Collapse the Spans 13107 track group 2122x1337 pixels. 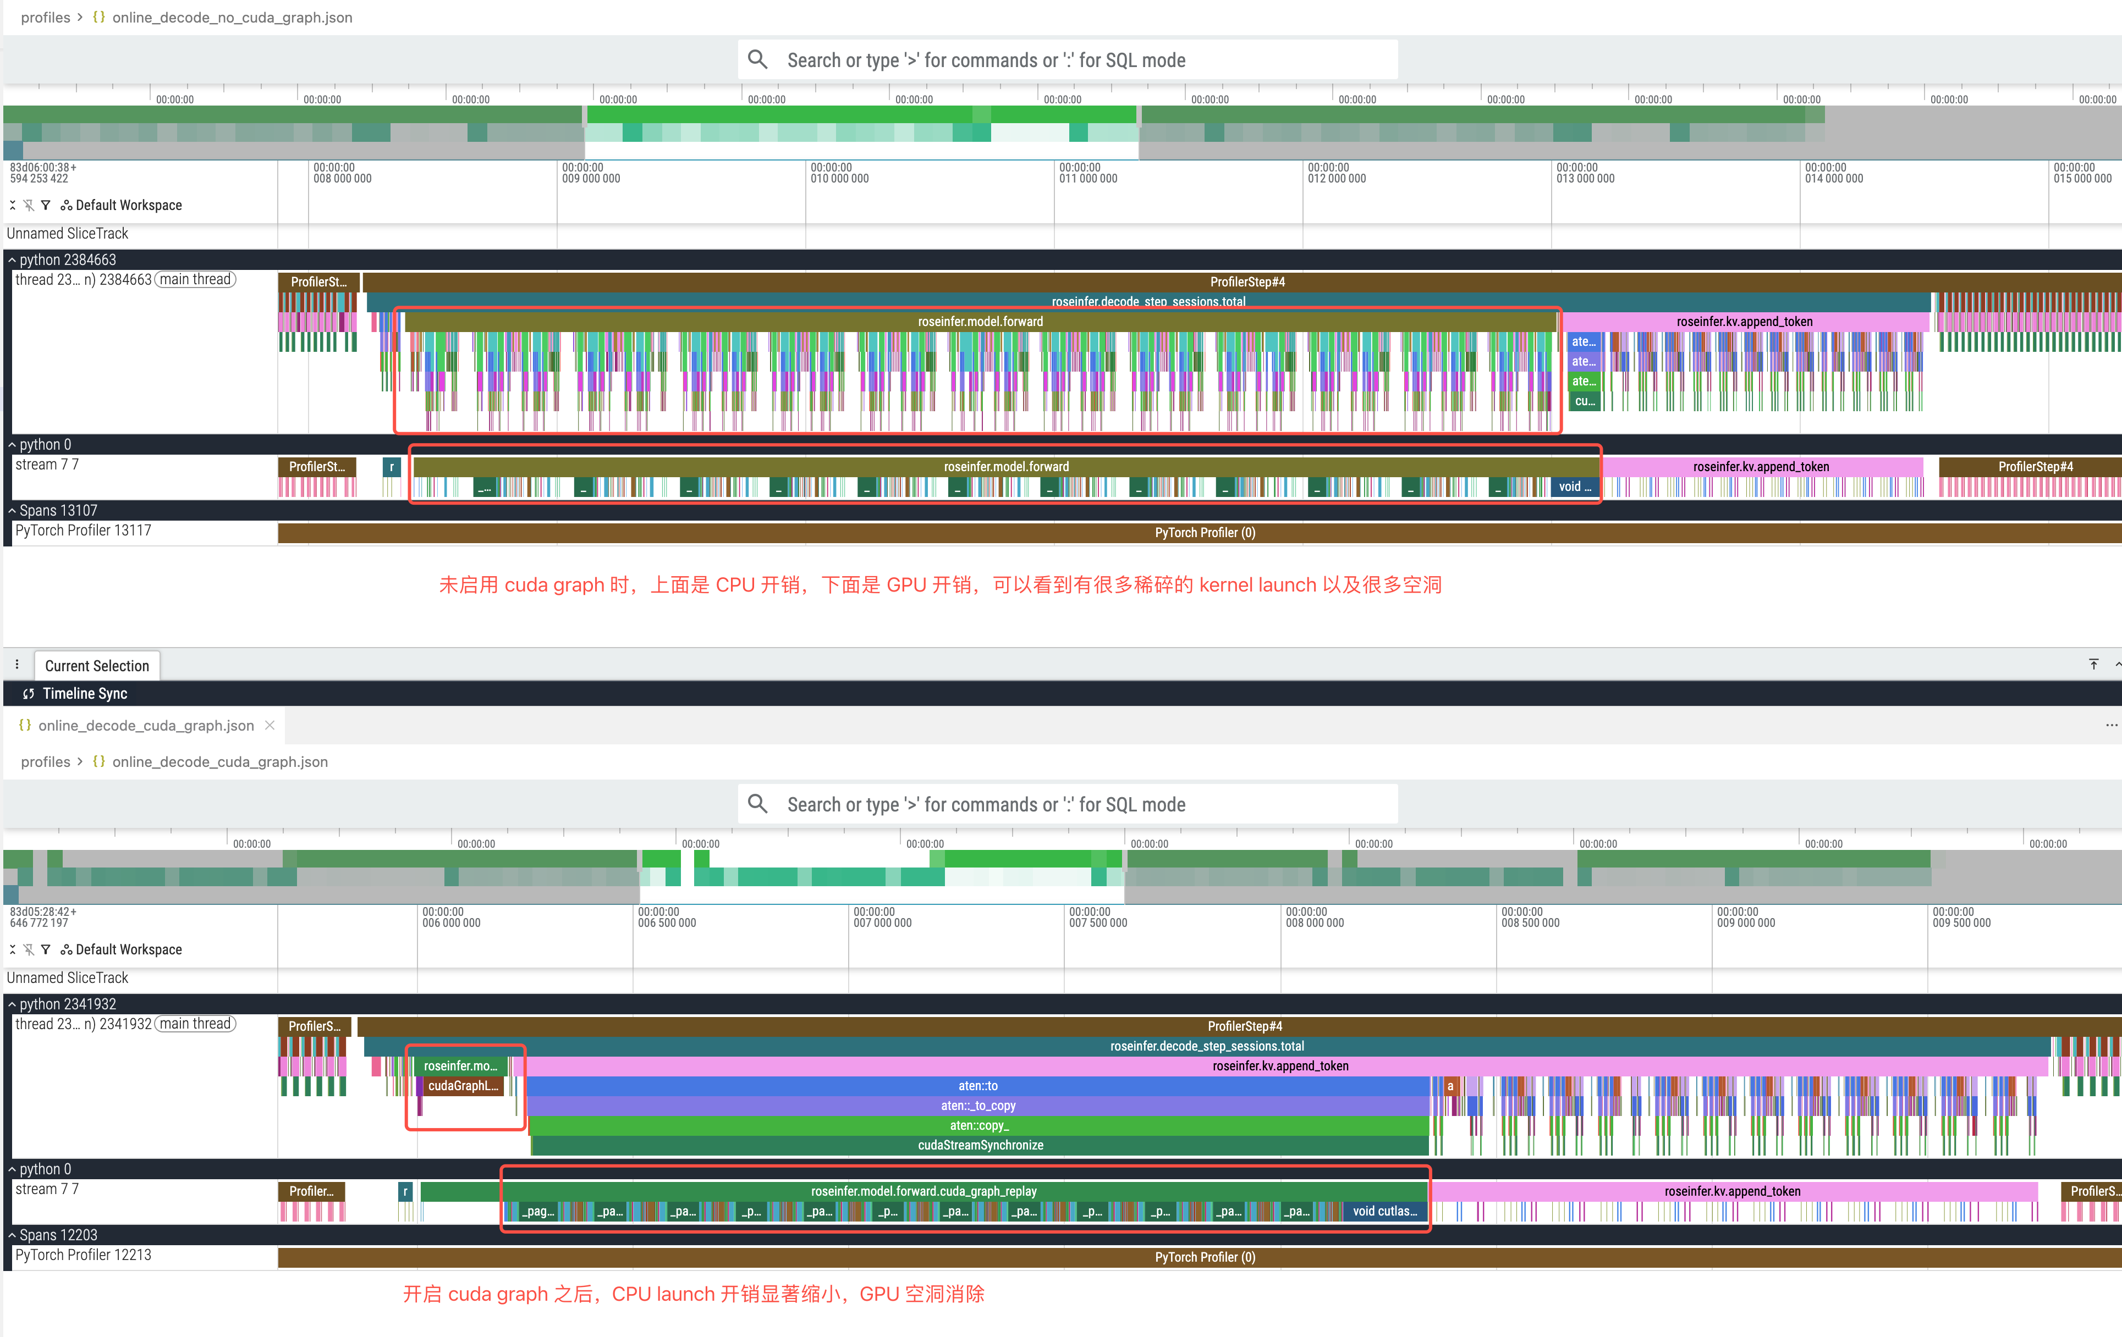point(12,511)
